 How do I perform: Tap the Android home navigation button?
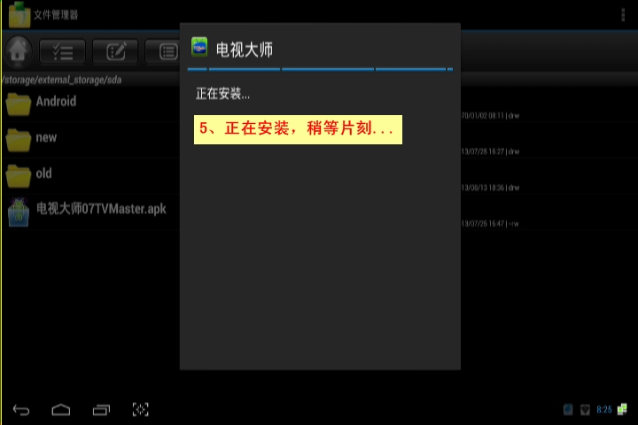coord(61,410)
